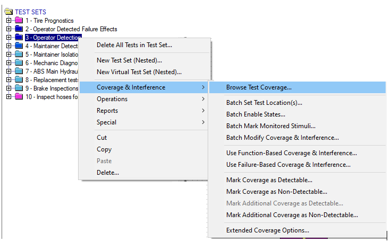
Task: Click the Mechanic Diagnostics folder icon
Action: pyautogui.click(x=19, y=62)
